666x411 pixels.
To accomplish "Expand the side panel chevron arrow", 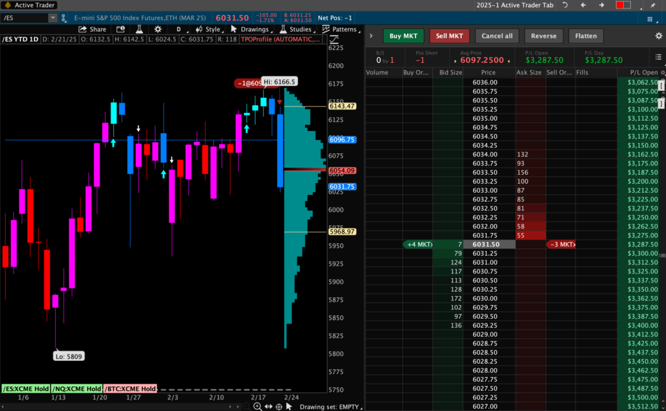I will [x=371, y=36].
